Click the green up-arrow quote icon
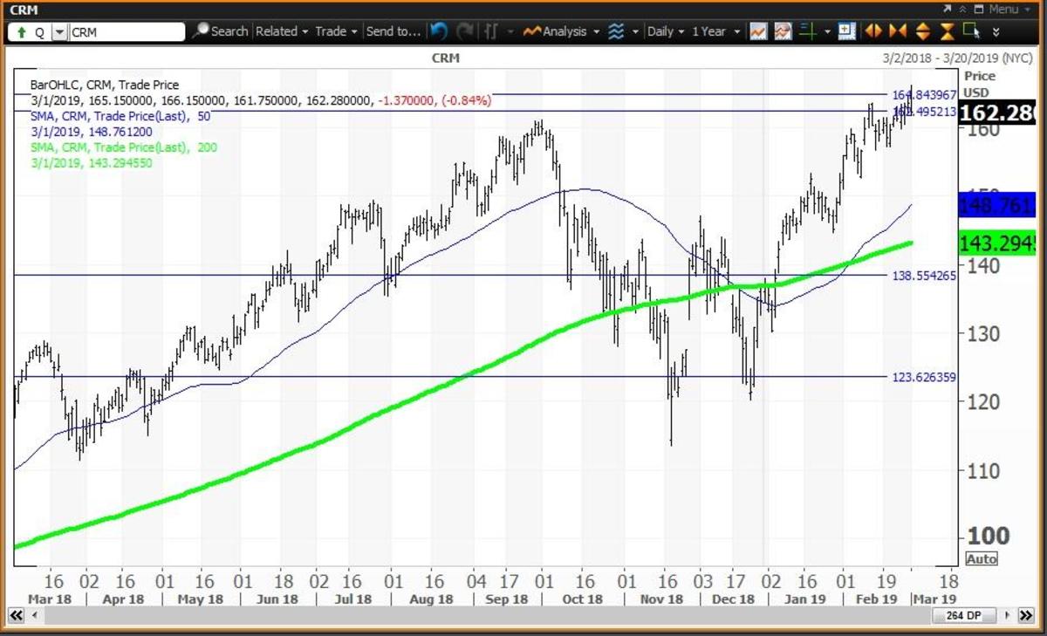 tap(21, 31)
